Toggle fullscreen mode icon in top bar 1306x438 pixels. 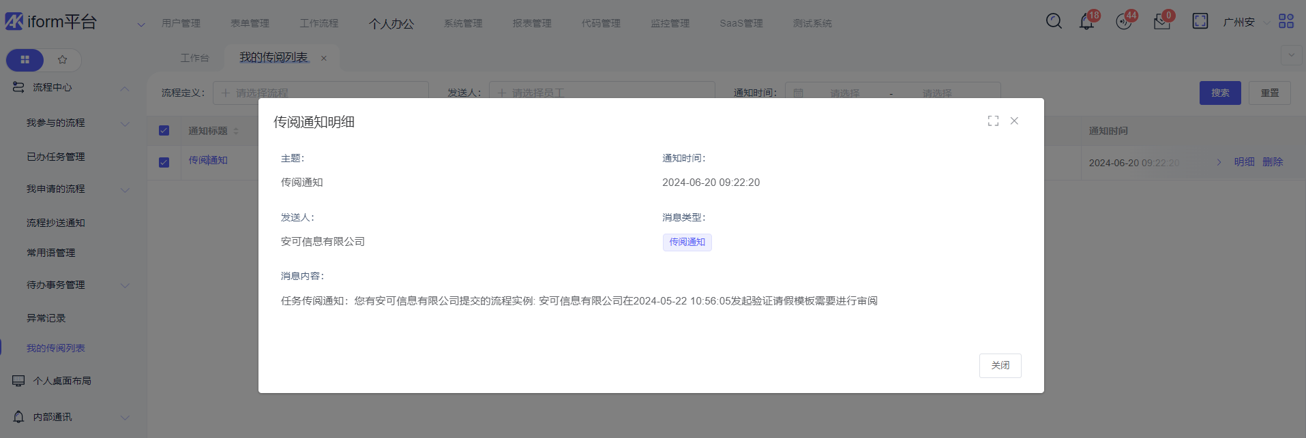pyautogui.click(x=1200, y=22)
